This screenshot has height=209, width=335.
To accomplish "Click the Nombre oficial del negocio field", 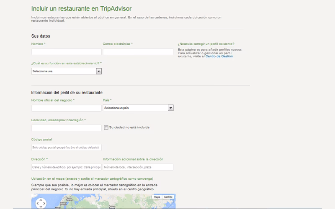I will pyautogui.click(x=66, y=108).
